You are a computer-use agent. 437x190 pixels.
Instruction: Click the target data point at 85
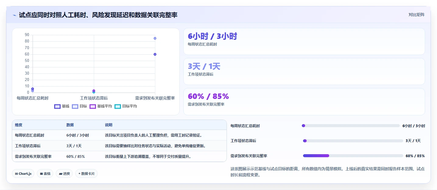[155, 38]
